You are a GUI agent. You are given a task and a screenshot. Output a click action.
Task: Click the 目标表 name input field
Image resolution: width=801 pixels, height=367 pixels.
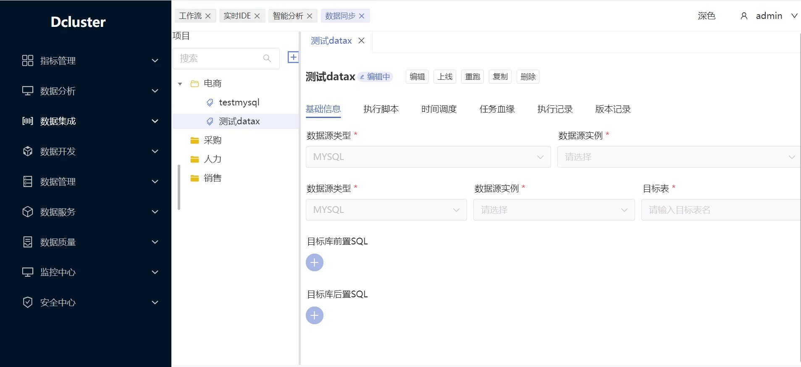tap(720, 210)
